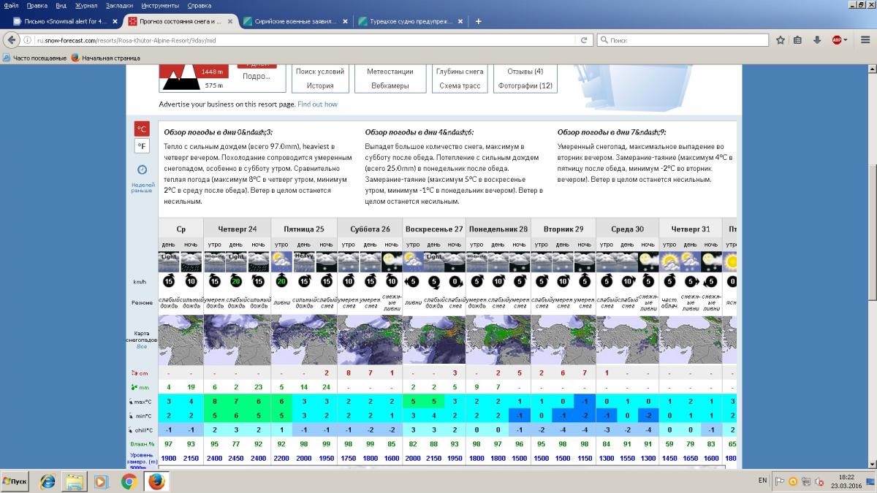877x493 pixels.
Task: Click the Пуск start button
Action: tap(16, 482)
